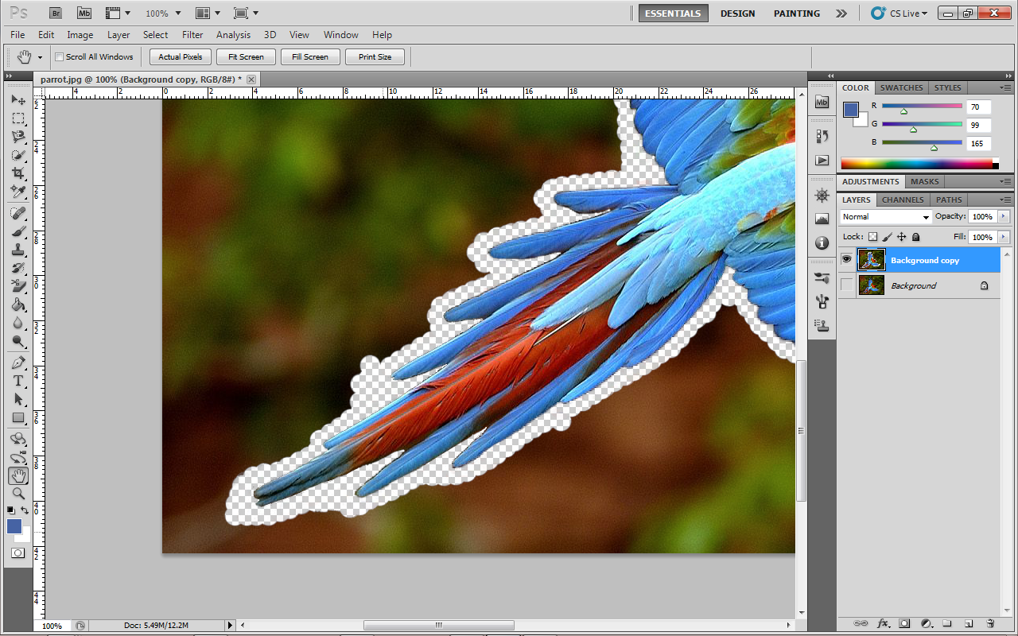Select the Paint Bucket tool

point(18,304)
